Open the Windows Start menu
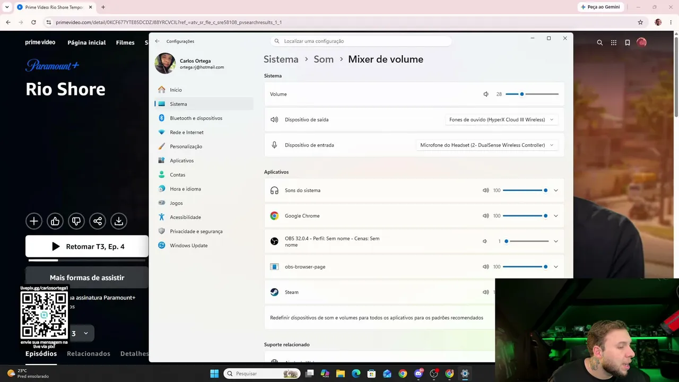Viewport: 679px width, 382px height. click(x=214, y=374)
